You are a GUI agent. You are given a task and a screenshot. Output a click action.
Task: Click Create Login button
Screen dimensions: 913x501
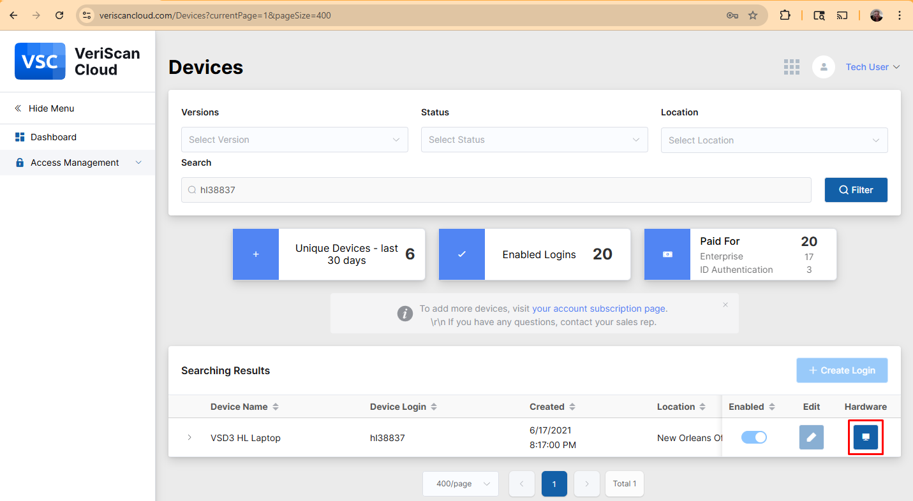[x=842, y=370]
